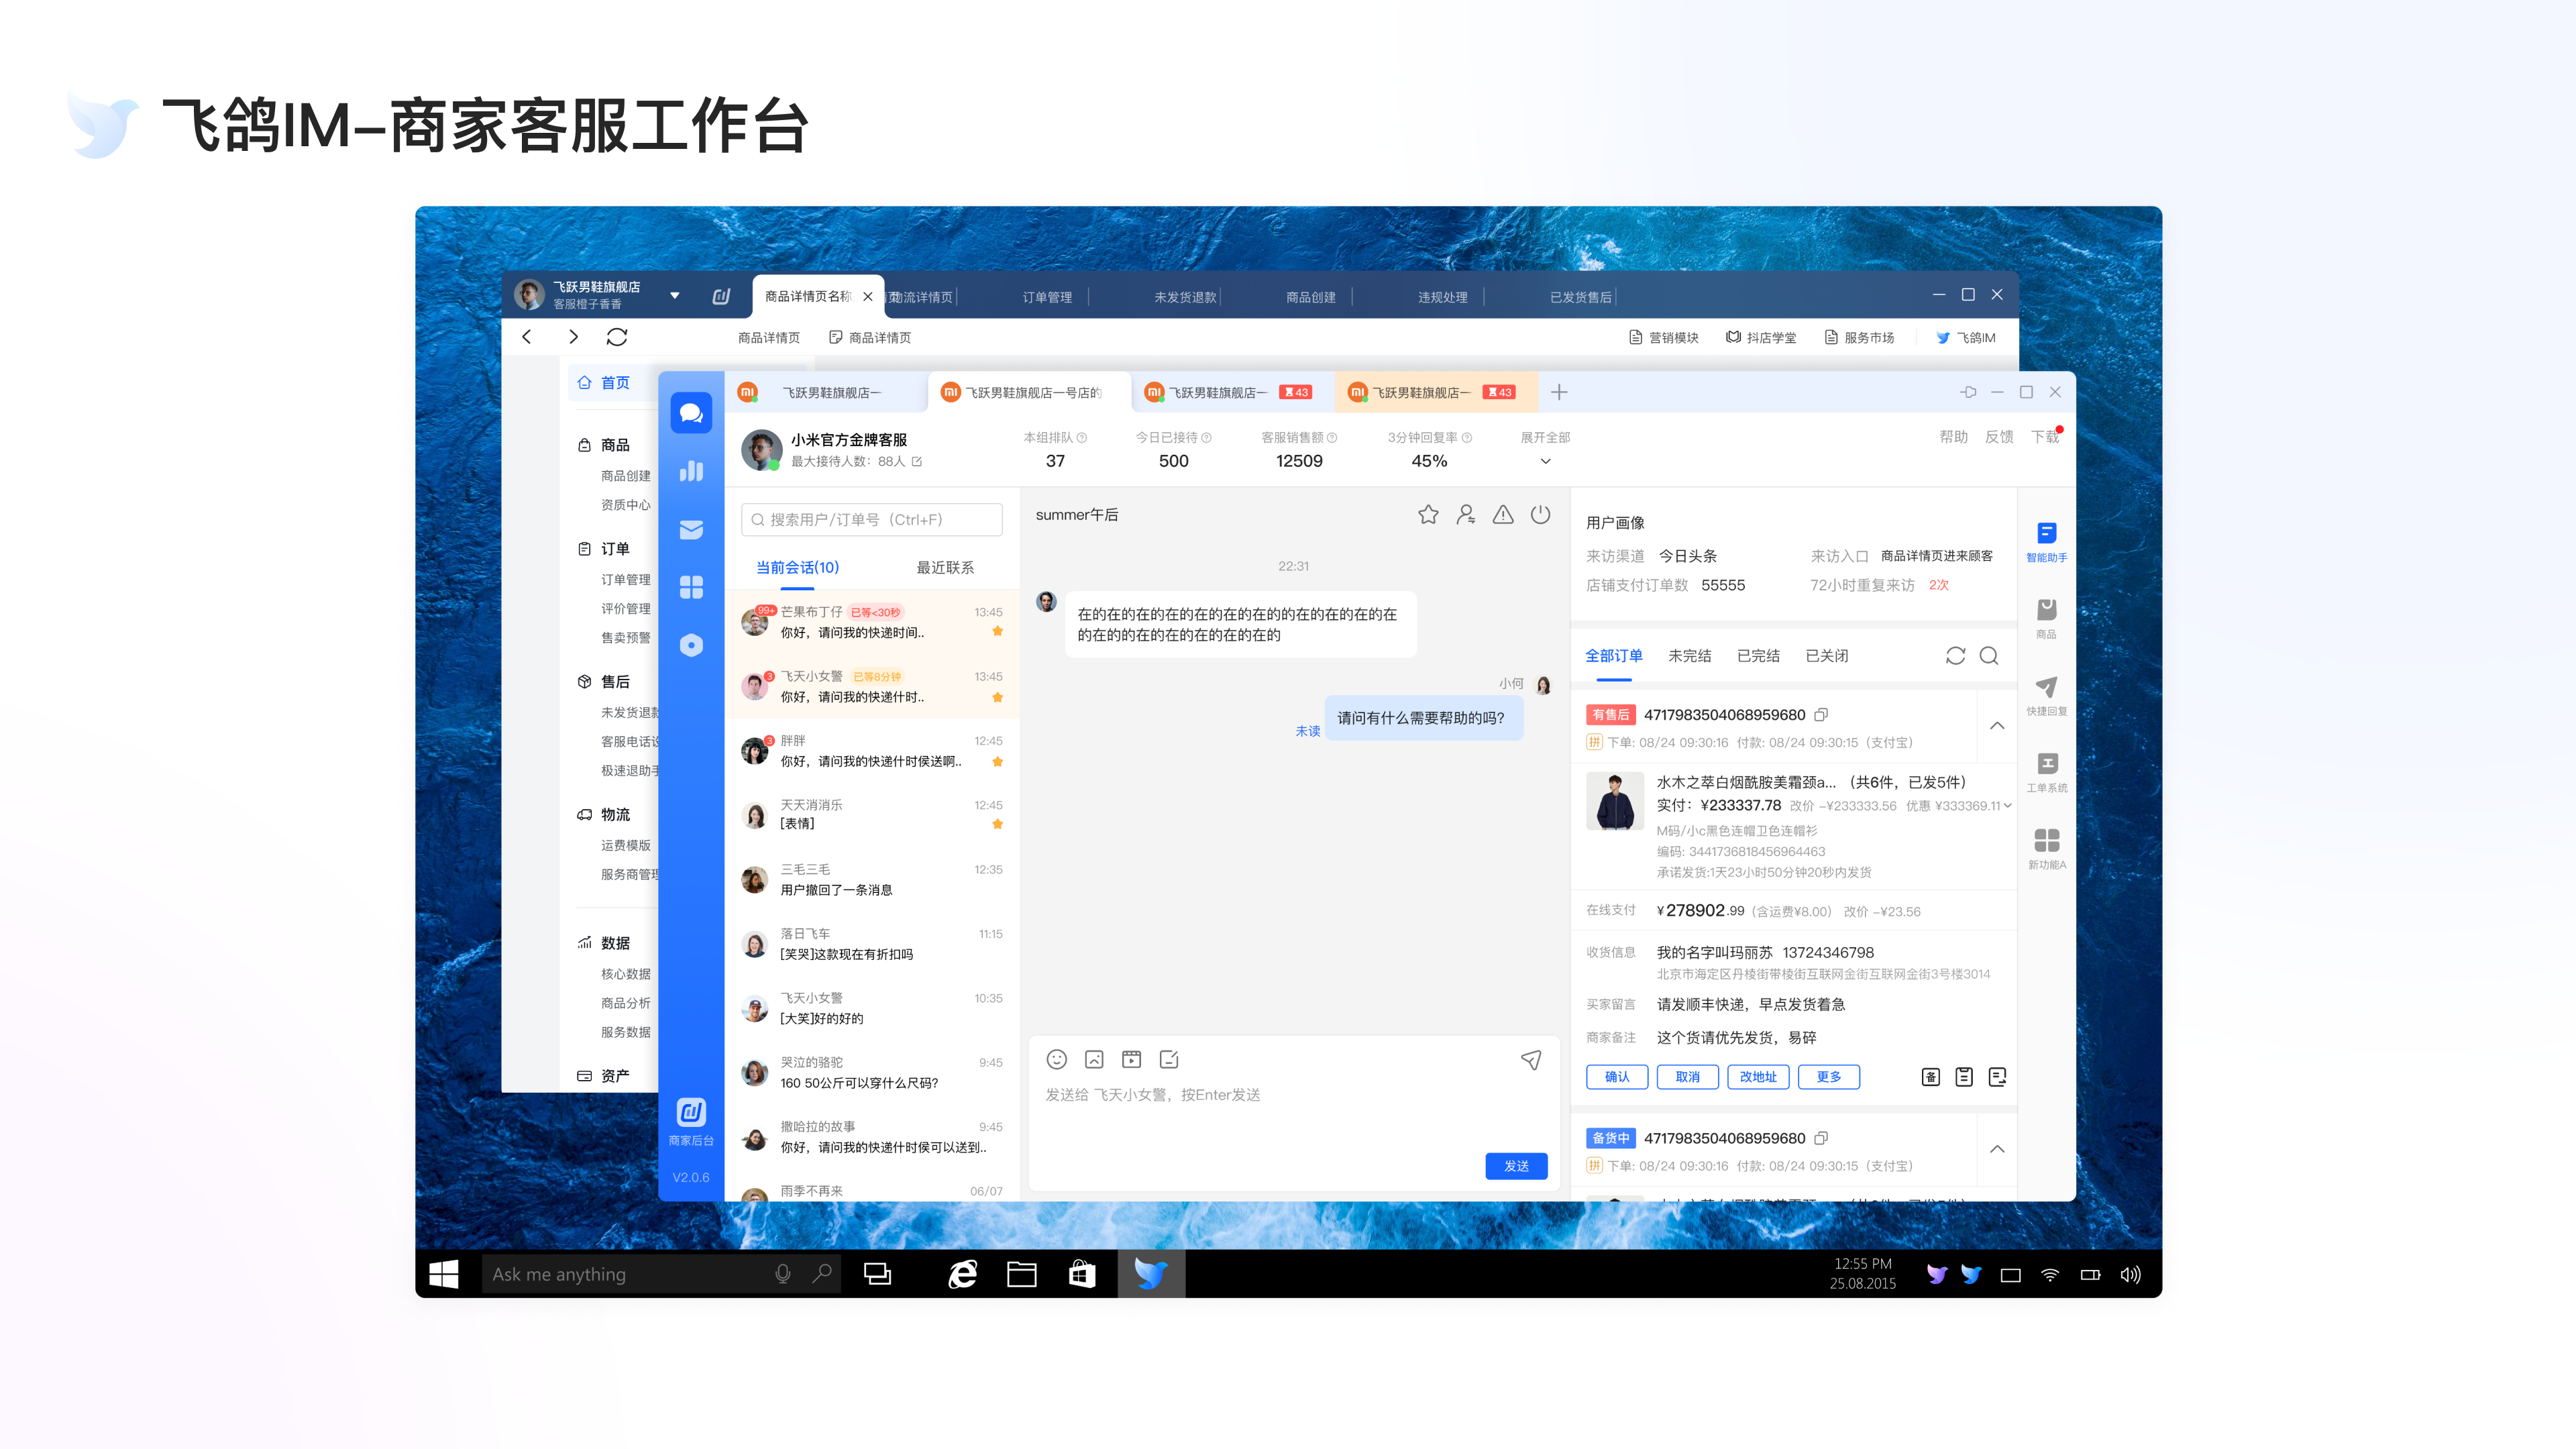The image size is (2576, 1449).
Task: Open the shop account dropdown arrow
Action: pos(675,295)
